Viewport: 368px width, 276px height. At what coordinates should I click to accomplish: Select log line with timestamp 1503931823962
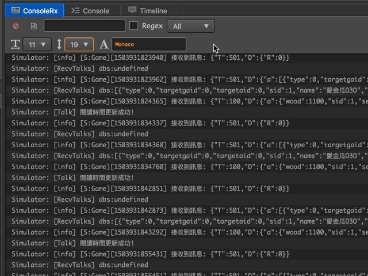187,79
